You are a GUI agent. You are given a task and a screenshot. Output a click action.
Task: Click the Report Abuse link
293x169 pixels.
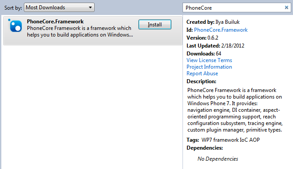coord(202,73)
